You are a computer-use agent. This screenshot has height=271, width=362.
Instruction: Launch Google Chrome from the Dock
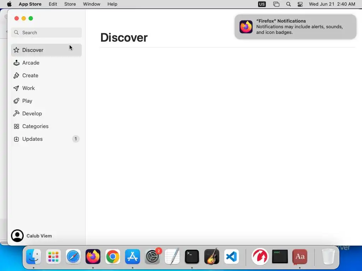point(113,257)
